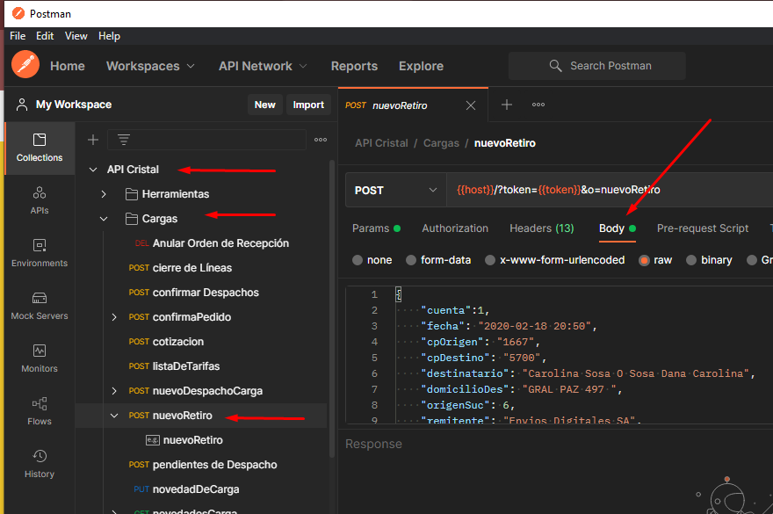
Task: Collapse the Cargas folder
Action: [x=104, y=219]
